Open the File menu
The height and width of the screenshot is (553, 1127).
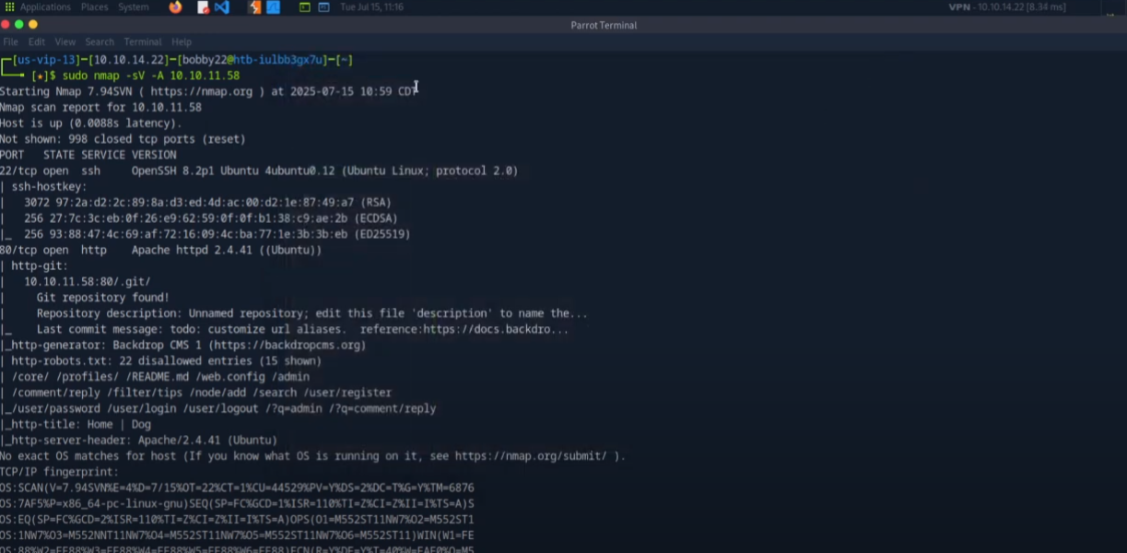coord(10,41)
